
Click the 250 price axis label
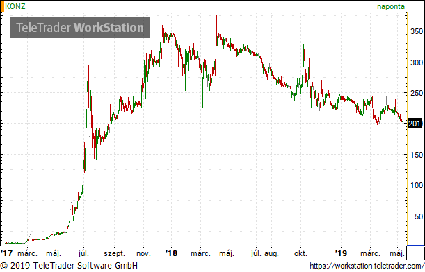[x=417, y=93]
